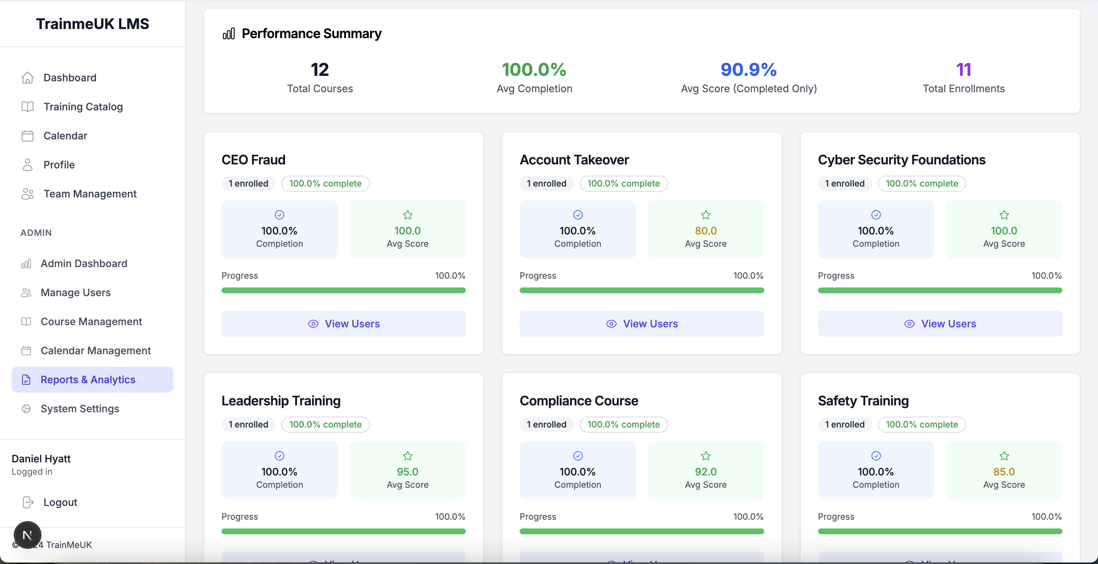Click Leadership Training star icon

pos(407,456)
